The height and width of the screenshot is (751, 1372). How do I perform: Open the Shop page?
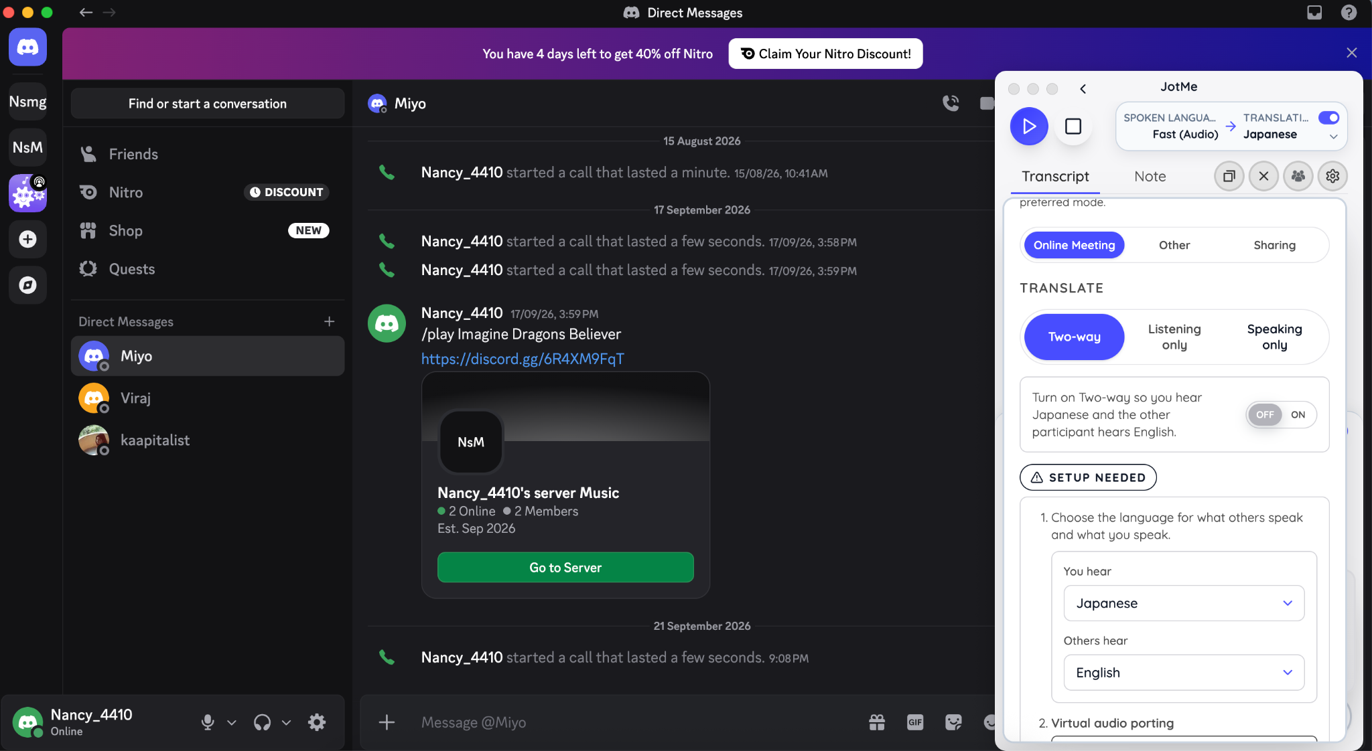click(x=207, y=230)
